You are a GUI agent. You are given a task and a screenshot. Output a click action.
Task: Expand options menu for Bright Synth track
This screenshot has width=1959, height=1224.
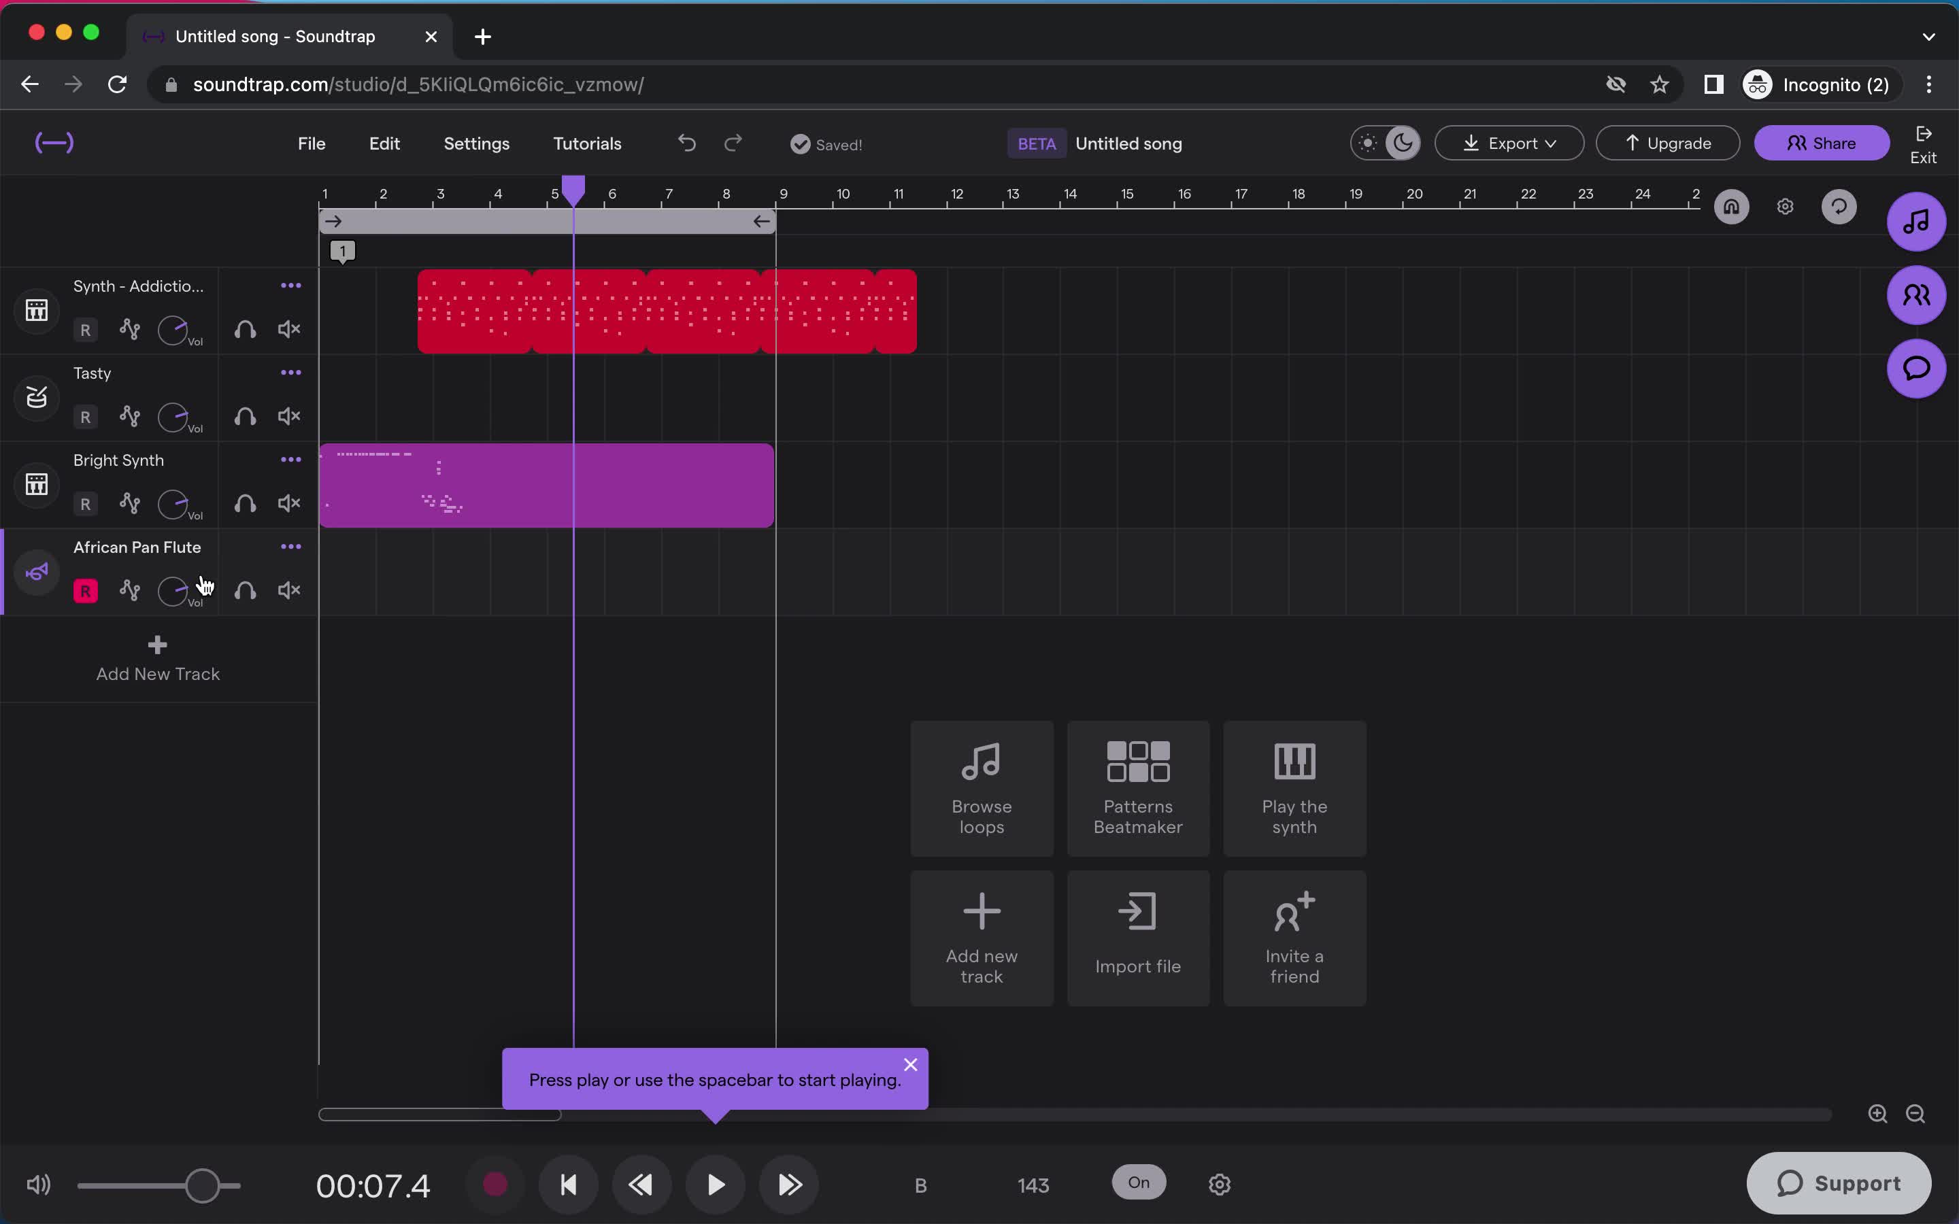(290, 460)
